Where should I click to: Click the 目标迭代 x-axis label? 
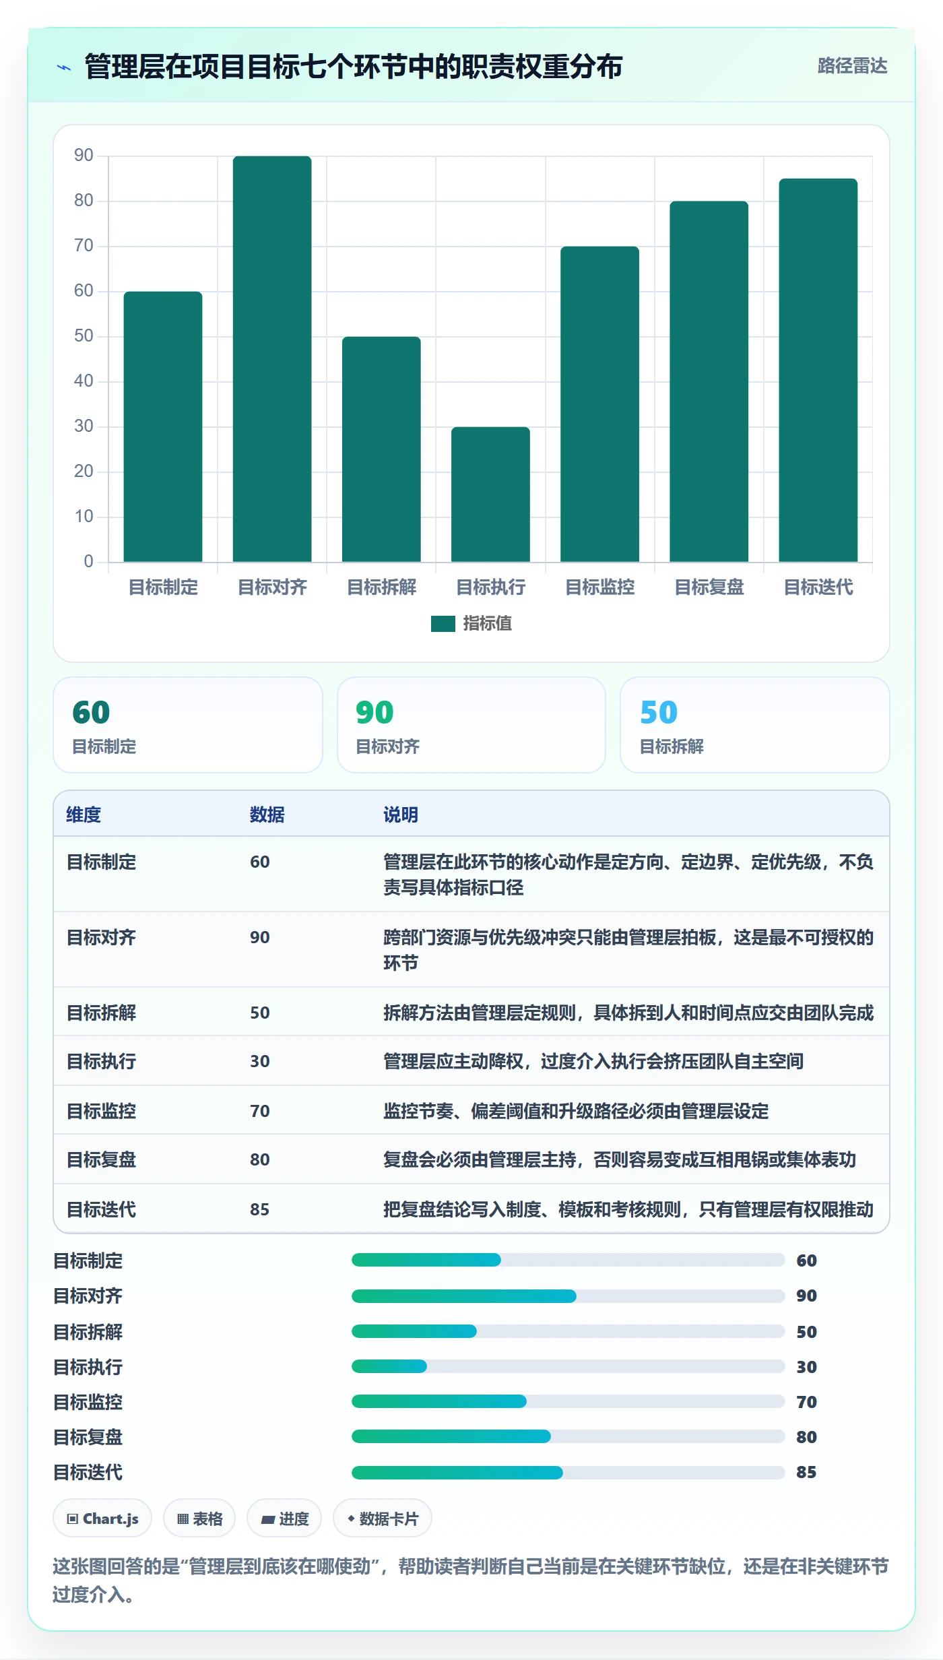(818, 587)
